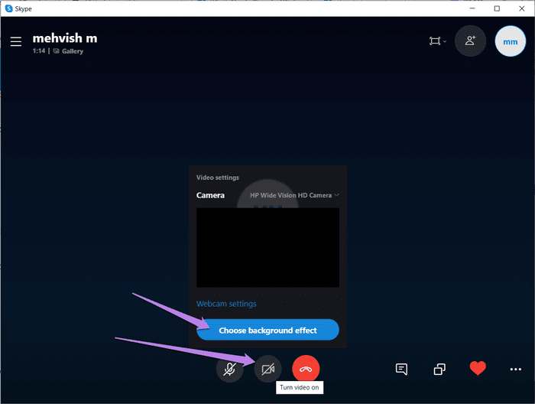Viewport: 535px width, 404px height.
Task: Open the chat conversation panel
Action: [401, 369]
